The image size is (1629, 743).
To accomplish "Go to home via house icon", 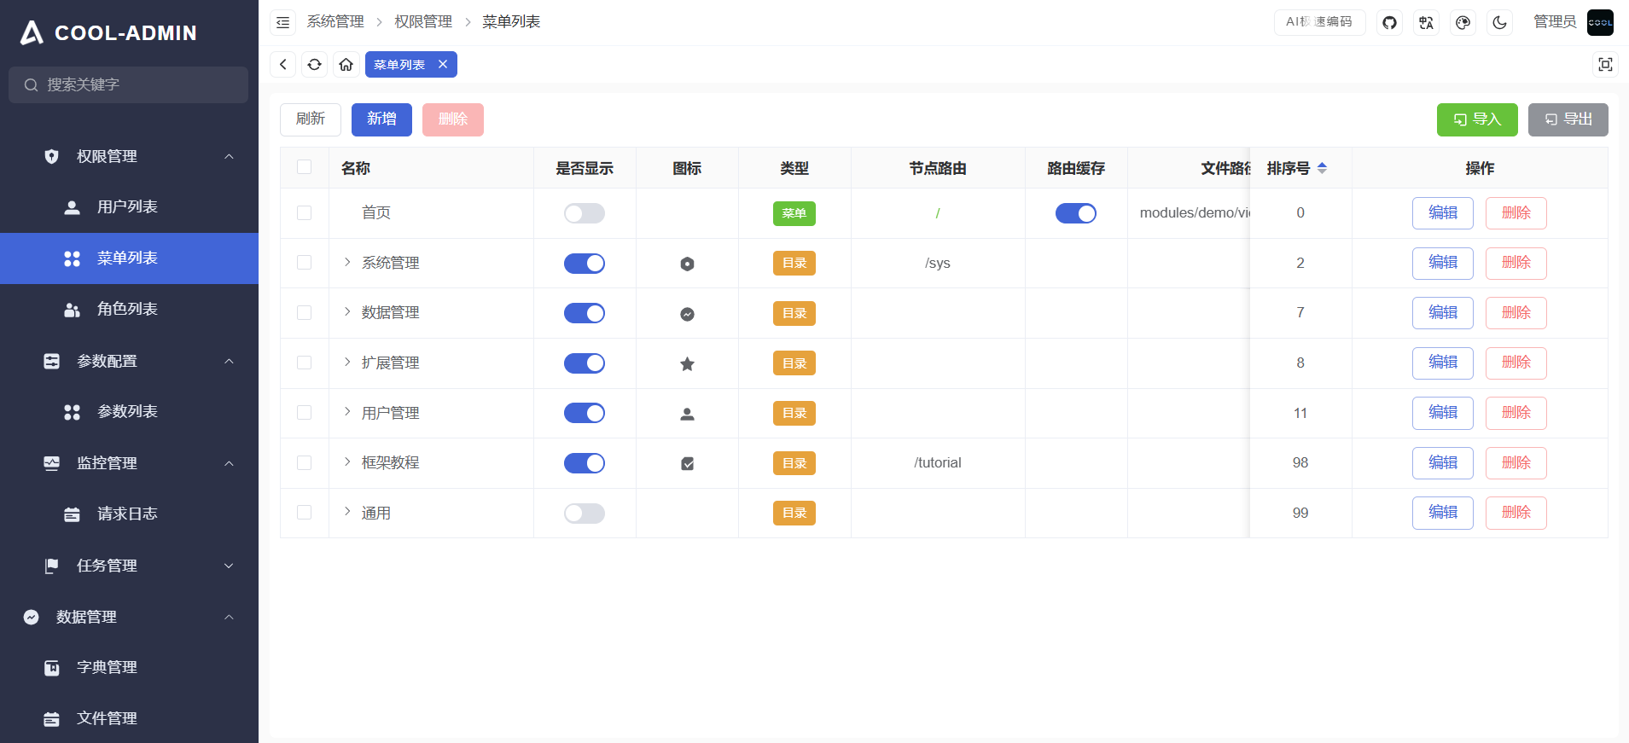I will tap(346, 65).
